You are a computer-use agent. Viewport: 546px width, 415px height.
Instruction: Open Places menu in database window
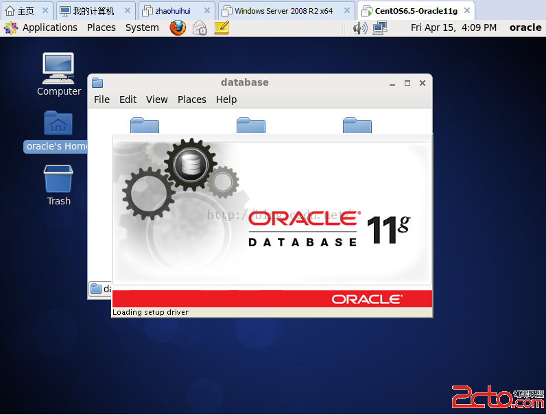[x=192, y=99]
